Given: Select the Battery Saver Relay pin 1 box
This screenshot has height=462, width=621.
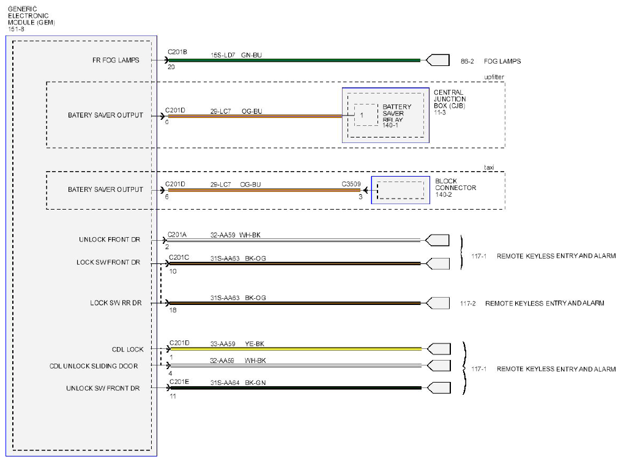Looking at the screenshot, I should 366,115.
